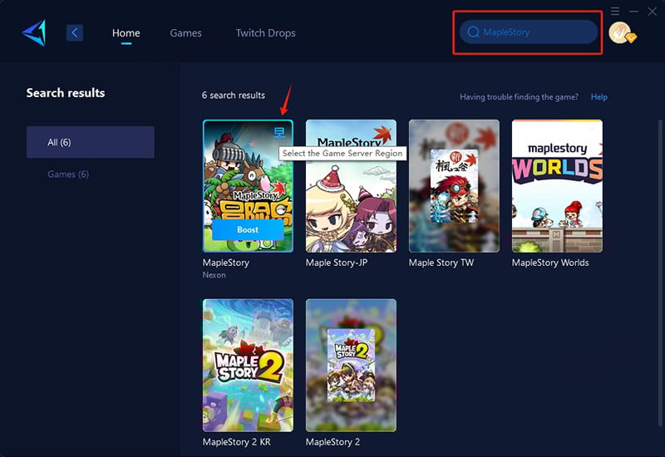Viewport: 665px width, 457px height.
Task: Click the MapleStory search field
Action: 529,32
